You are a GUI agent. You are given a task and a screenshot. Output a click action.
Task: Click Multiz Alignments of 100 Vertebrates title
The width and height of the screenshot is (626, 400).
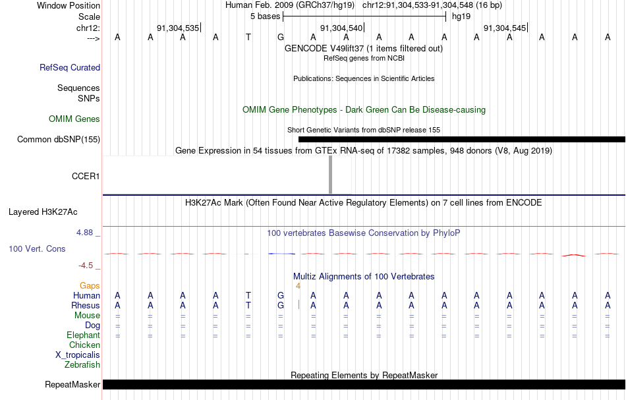tap(364, 276)
